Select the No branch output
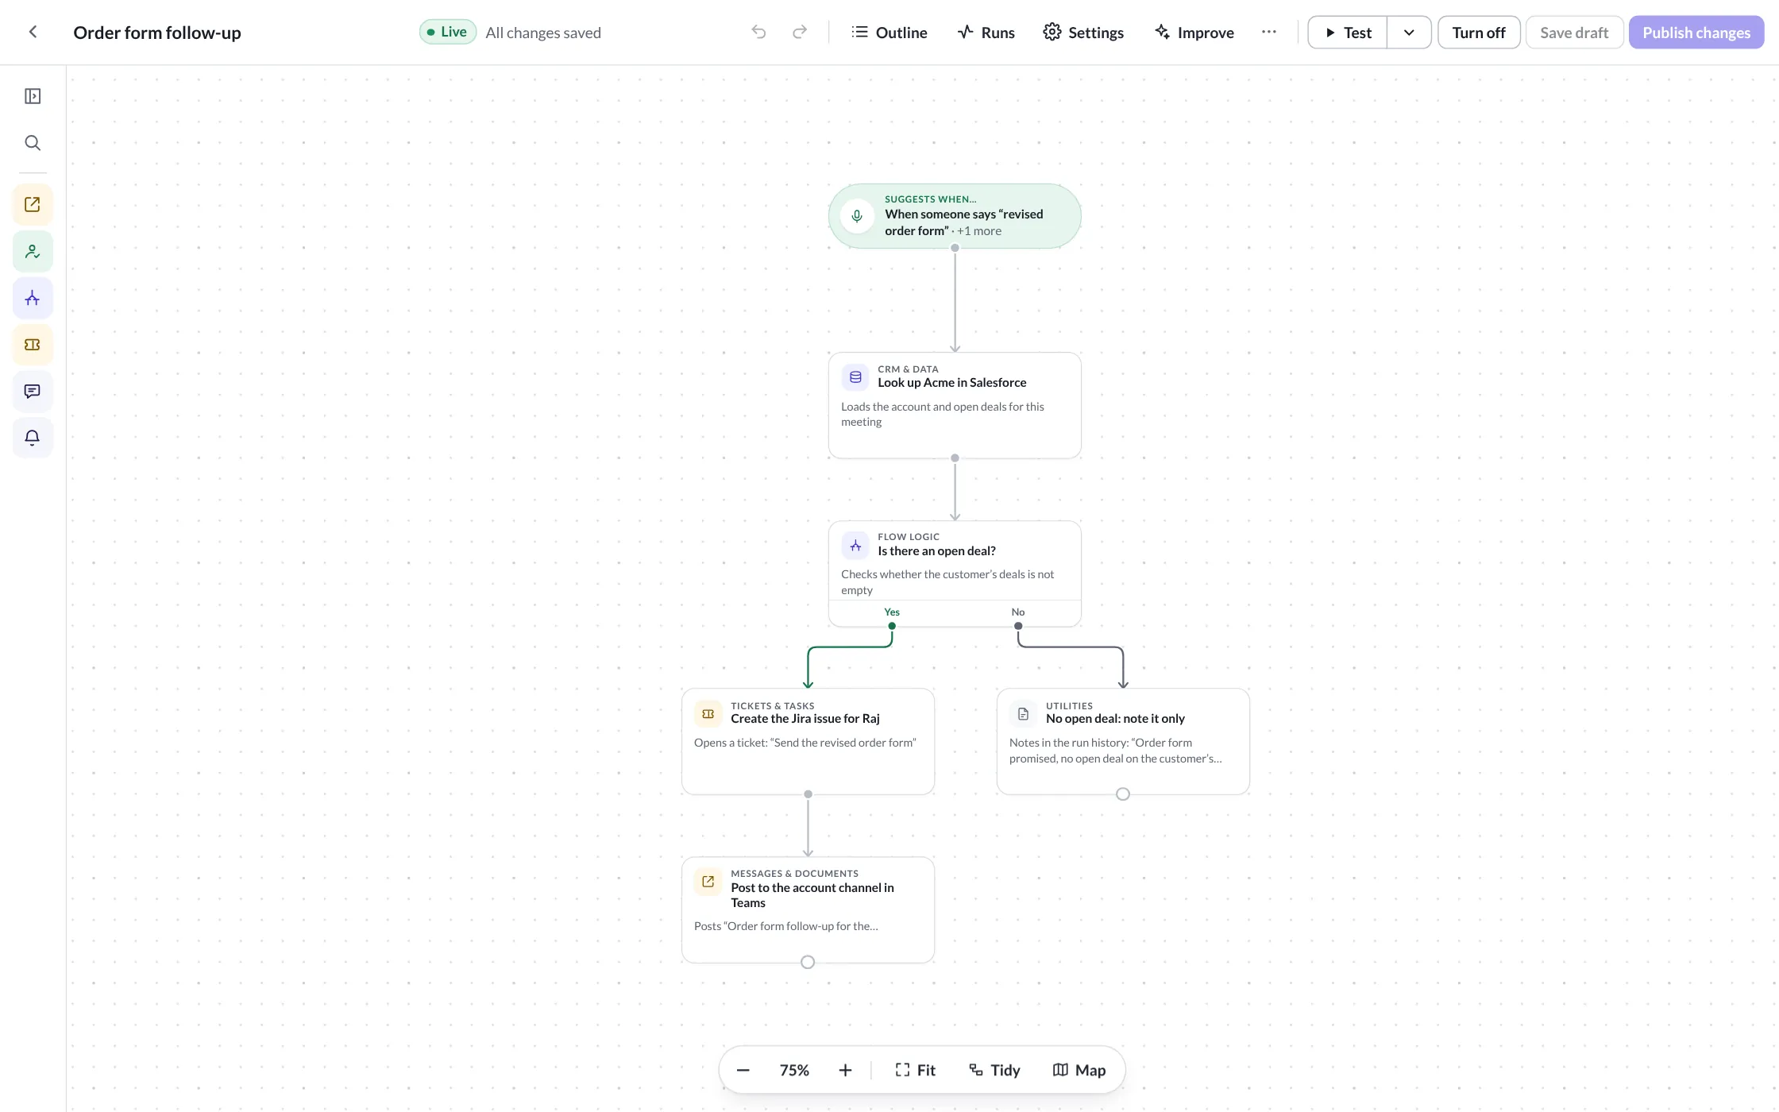Image resolution: width=1779 pixels, height=1112 pixels. point(1018,626)
